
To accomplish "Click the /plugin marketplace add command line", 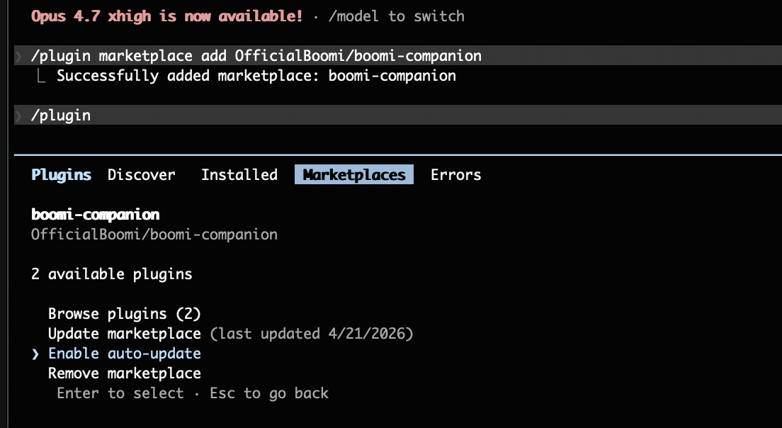I will click(x=398, y=55).
